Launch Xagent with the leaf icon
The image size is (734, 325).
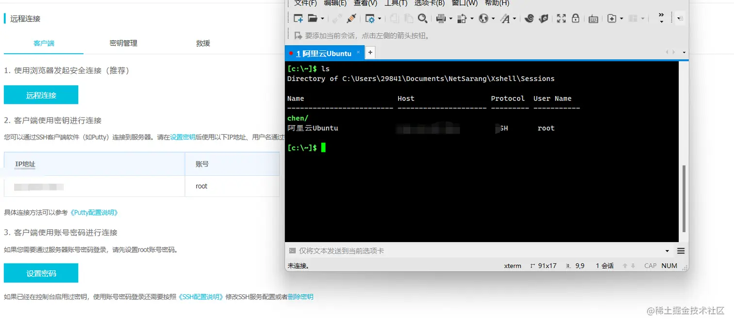tap(544, 18)
